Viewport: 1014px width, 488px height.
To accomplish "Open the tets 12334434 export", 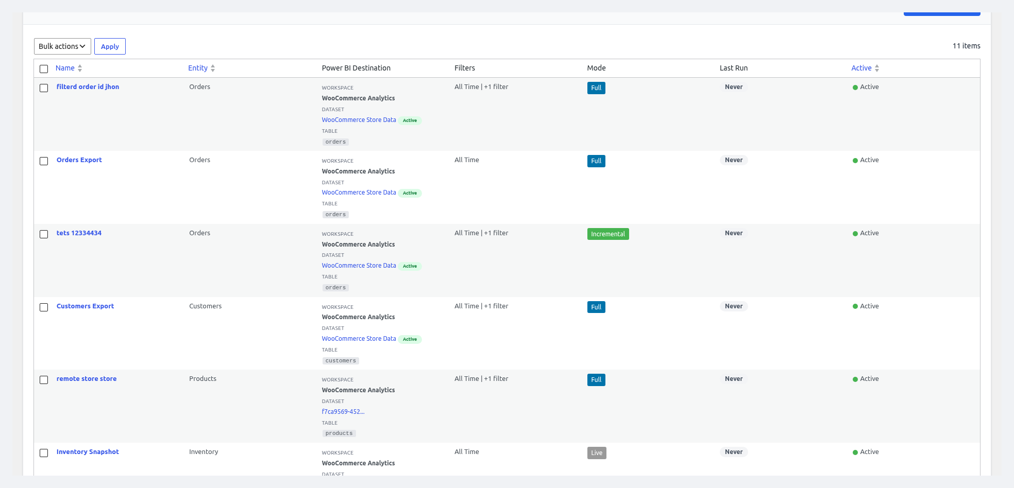I will 79,233.
